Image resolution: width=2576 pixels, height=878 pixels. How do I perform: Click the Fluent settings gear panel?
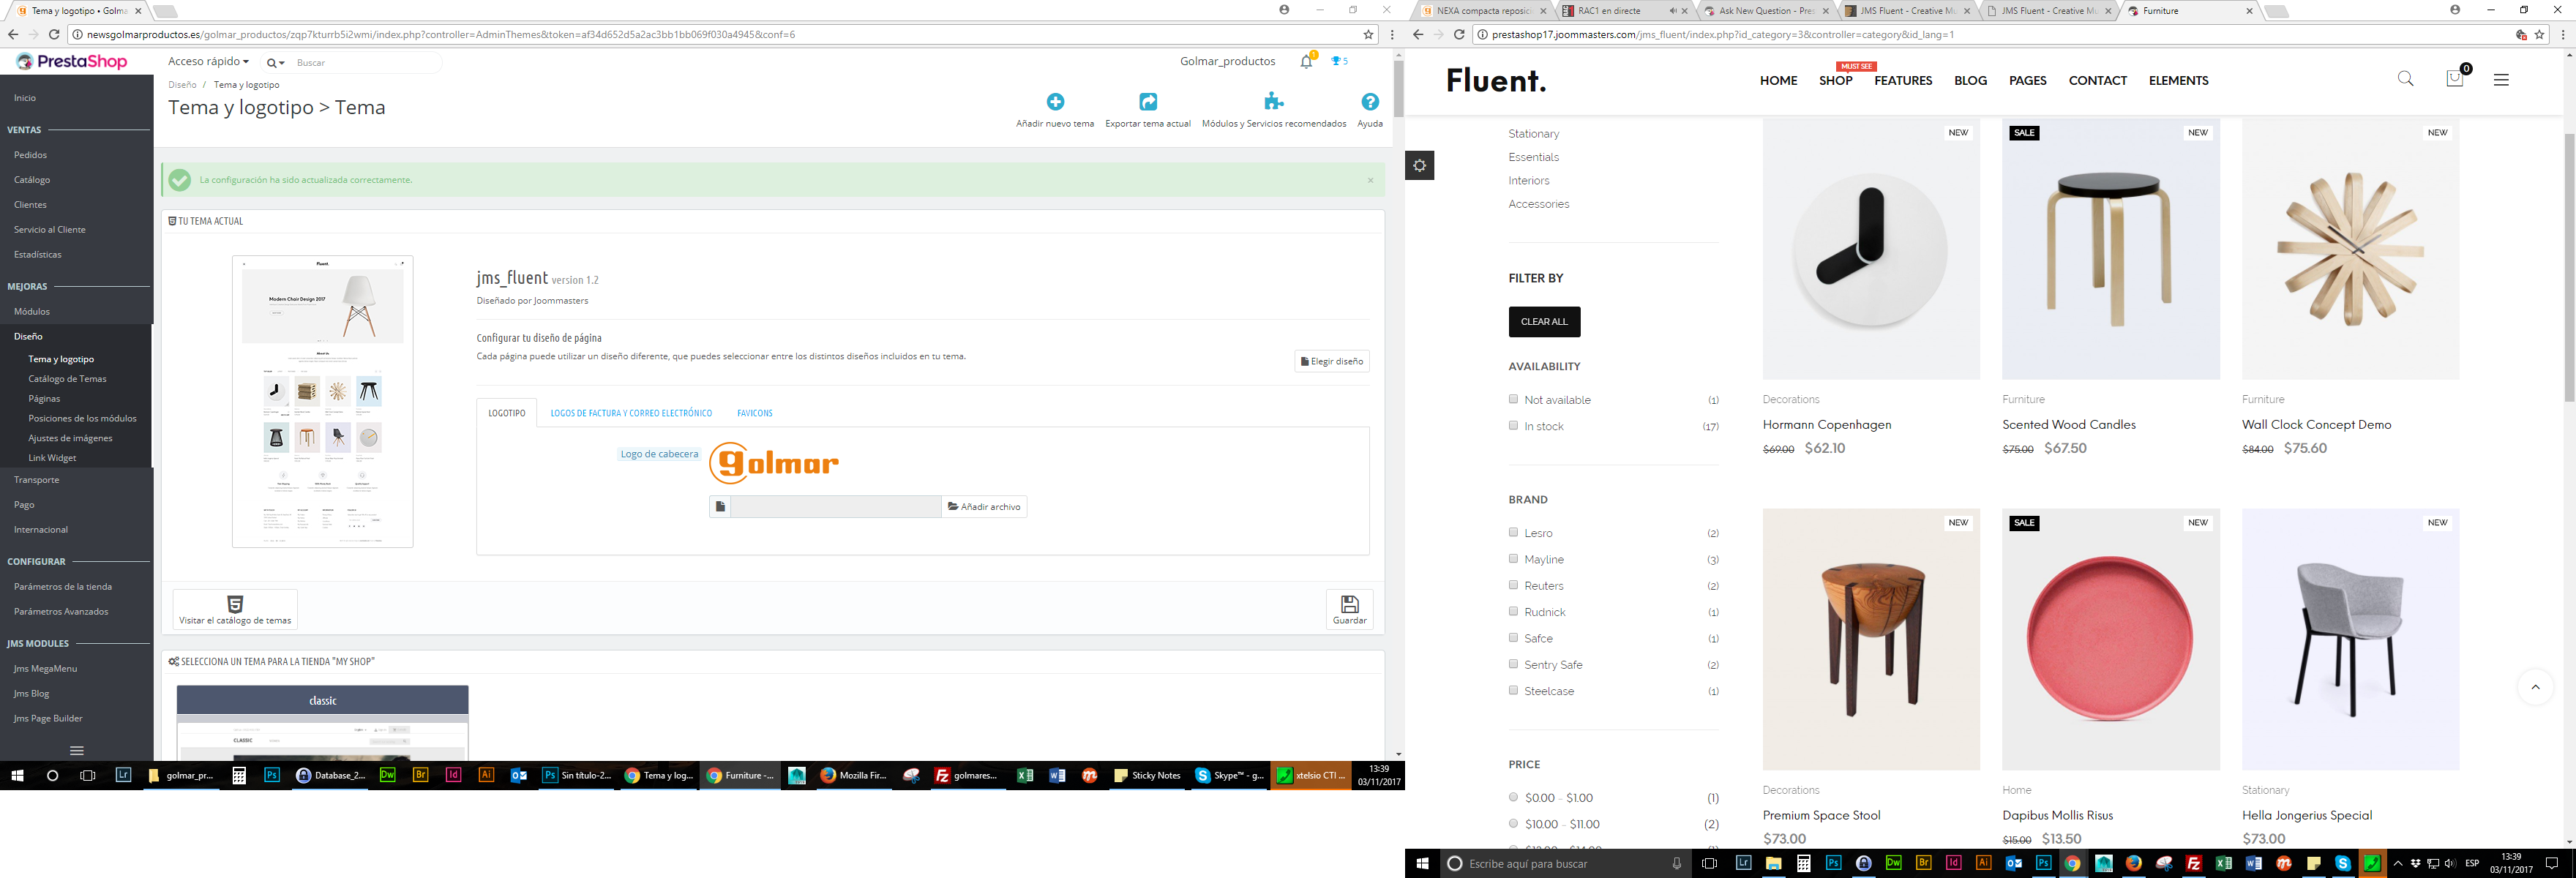pos(1419,166)
